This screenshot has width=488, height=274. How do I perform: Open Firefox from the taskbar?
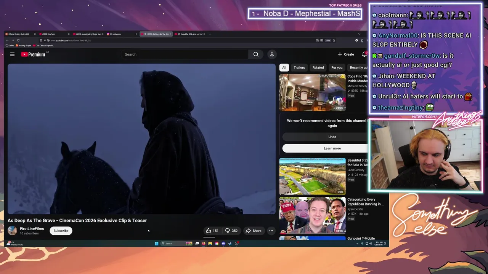pos(204,244)
